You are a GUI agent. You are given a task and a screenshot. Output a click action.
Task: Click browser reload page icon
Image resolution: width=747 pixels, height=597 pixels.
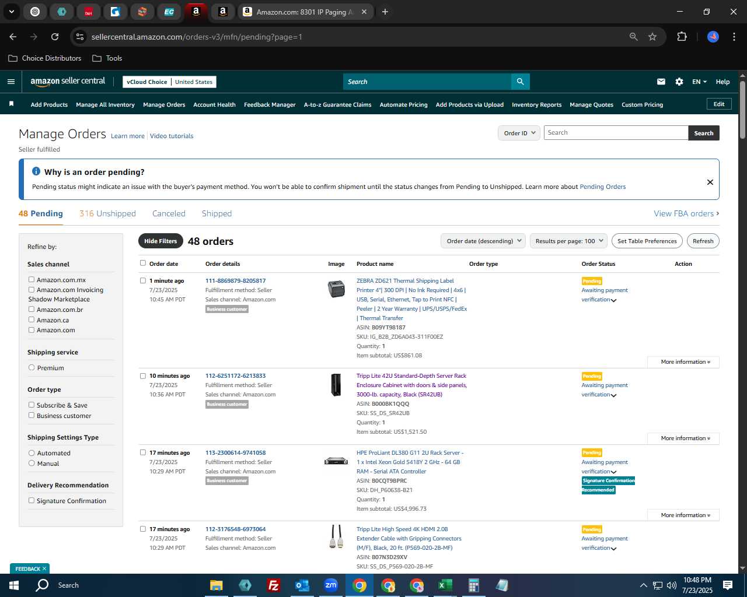[x=55, y=37]
